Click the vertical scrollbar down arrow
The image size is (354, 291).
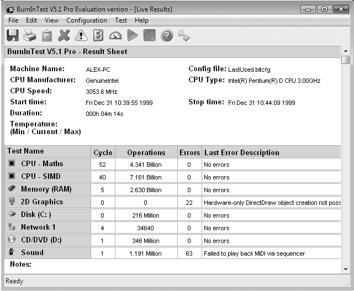(346, 268)
